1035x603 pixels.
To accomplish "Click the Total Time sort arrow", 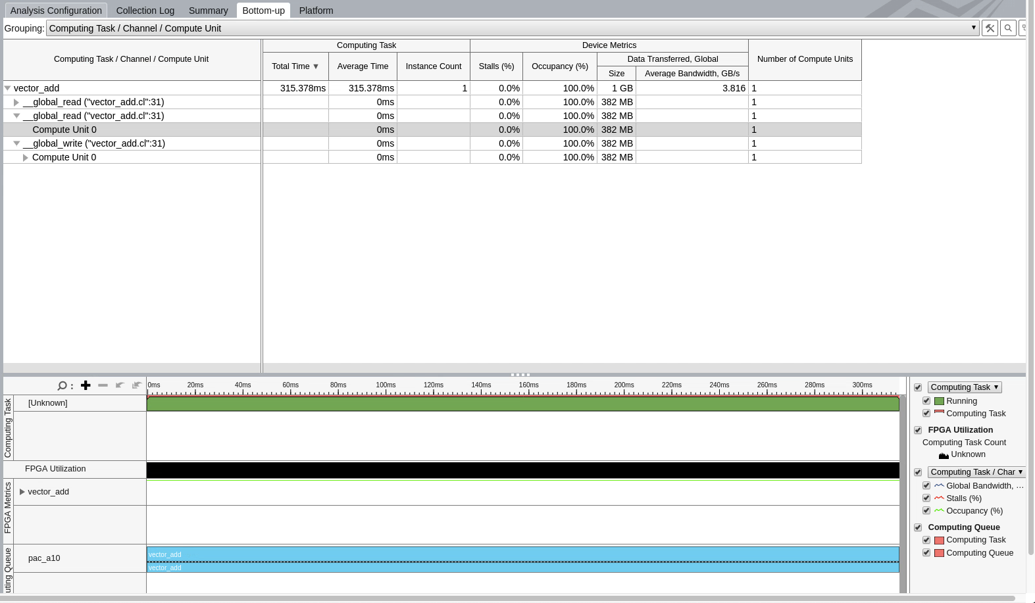I will (316, 66).
